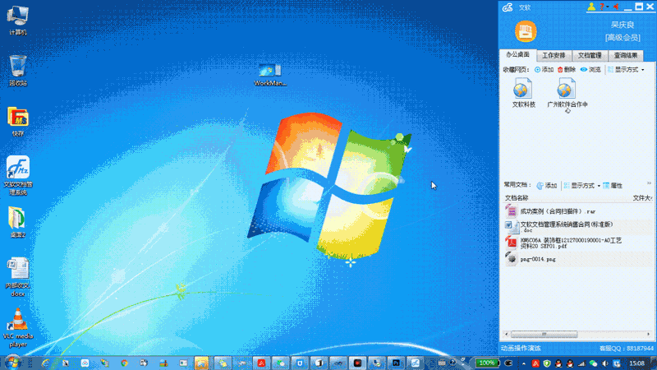657x370 pixels.
Task: Launch Google Chrome from taskbar
Action: pyautogui.click(x=125, y=363)
